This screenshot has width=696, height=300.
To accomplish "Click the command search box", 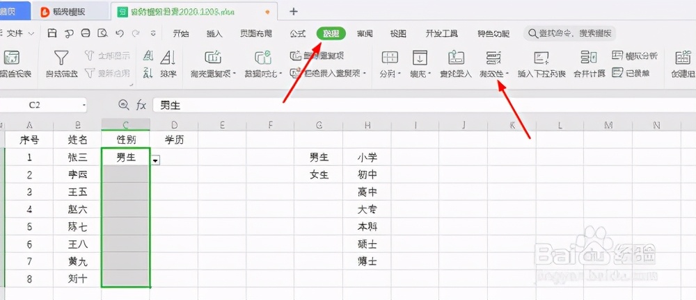I will [x=570, y=33].
